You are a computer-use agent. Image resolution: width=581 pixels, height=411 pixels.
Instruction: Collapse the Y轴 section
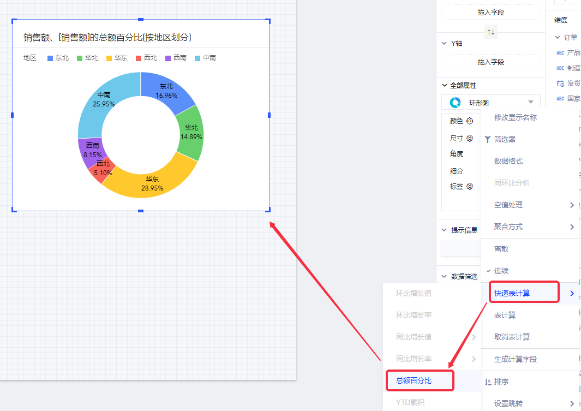click(x=444, y=43)
